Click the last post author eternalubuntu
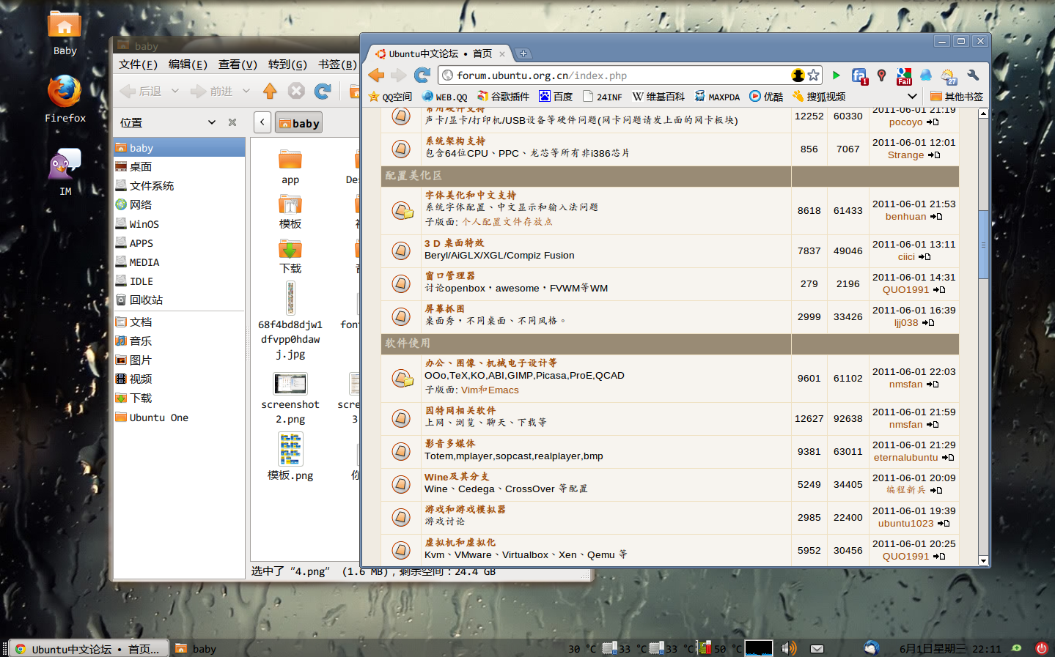 [x=905, y=457]
